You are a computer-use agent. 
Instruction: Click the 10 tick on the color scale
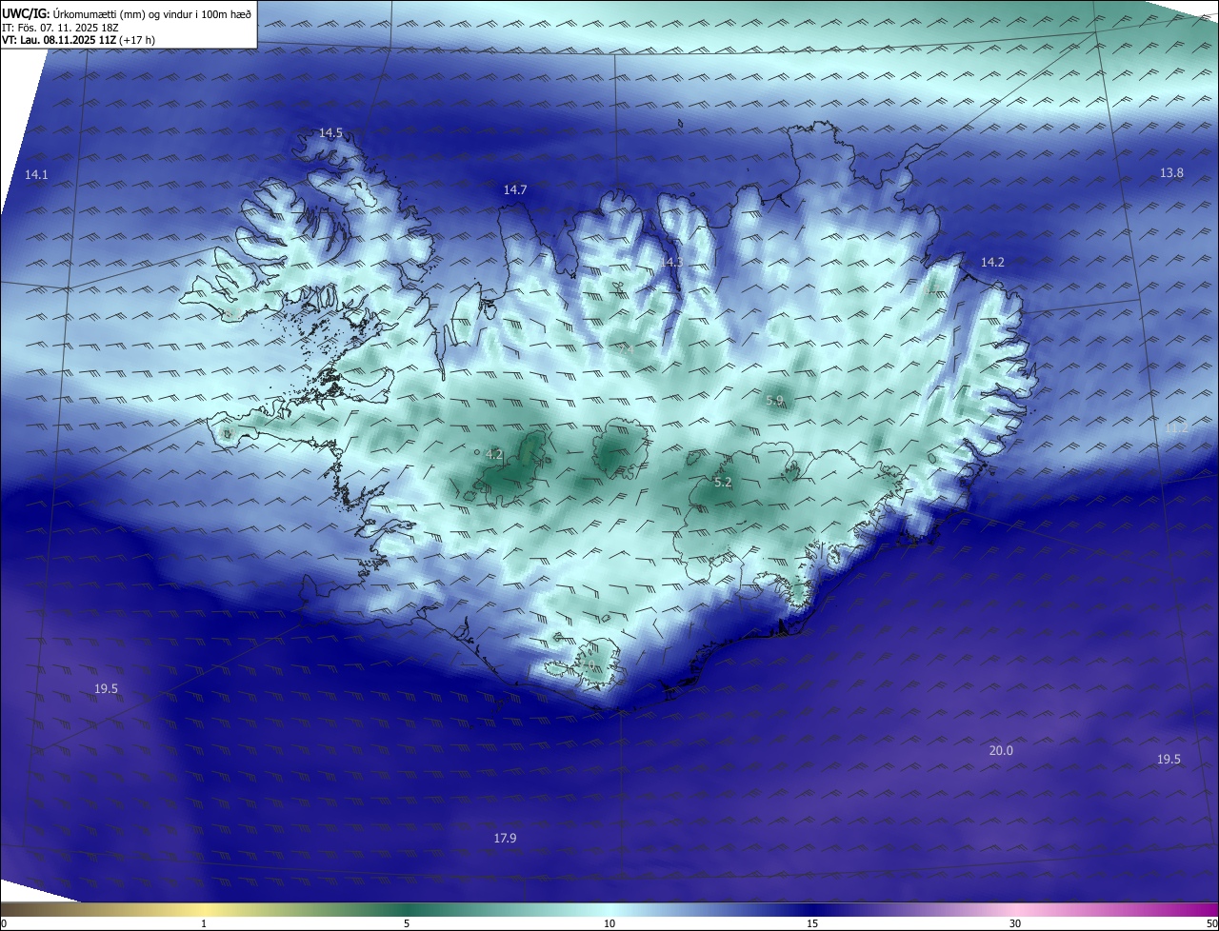click(609, 923)
